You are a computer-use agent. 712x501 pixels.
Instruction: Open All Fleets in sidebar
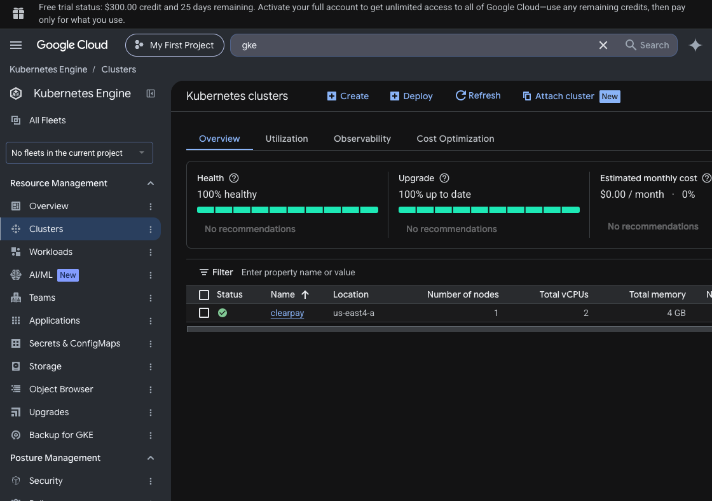pyautogui.click(x=47, y=120)
